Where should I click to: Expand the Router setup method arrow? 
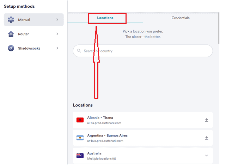pyautogui.click(x=57, y=34)
